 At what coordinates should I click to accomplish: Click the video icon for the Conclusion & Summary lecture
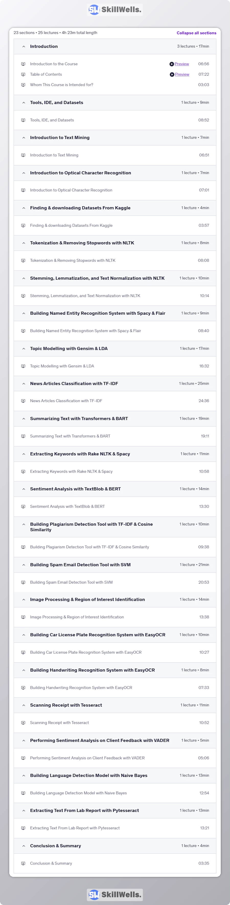[x=23, y=863]
